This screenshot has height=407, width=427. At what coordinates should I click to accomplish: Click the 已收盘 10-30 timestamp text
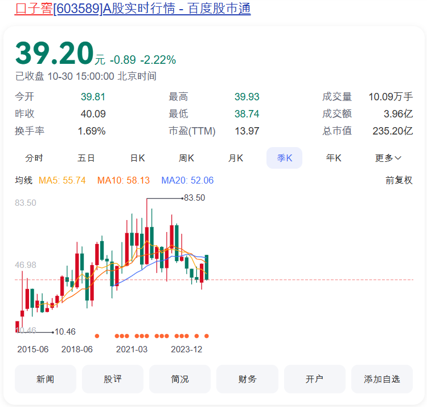pyautogui.click(x=86, y=76)
